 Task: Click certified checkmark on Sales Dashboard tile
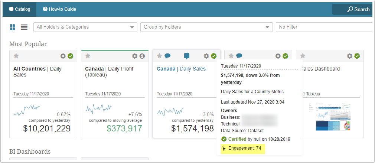coord(357,56)
